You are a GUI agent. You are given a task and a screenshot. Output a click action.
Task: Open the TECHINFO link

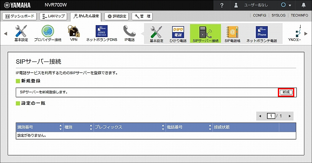[x=299, y=15]
